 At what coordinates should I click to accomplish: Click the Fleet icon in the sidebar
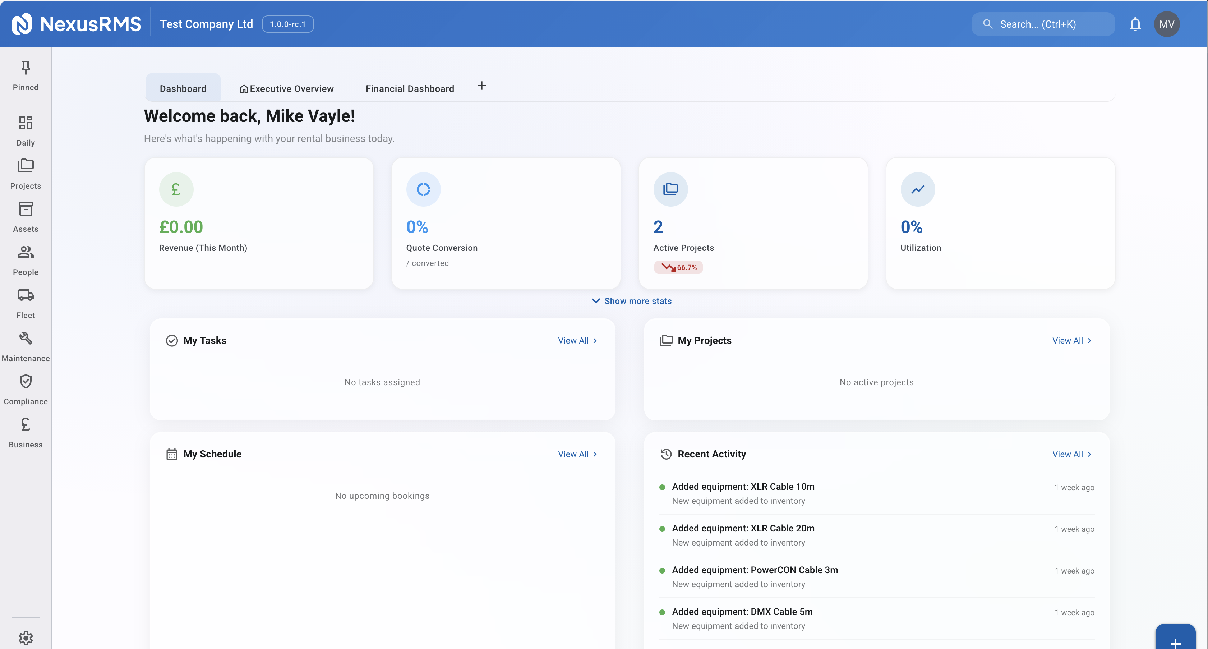(x=26, y=303)
